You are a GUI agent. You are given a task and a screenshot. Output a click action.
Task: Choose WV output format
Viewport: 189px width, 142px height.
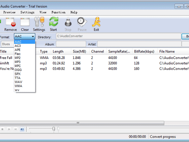point(25,90)
